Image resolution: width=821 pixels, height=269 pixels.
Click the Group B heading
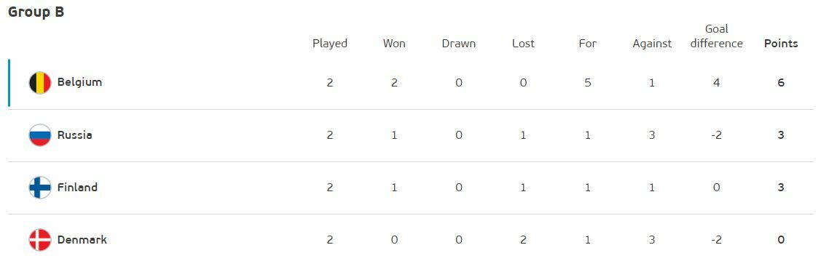(36, 12)
